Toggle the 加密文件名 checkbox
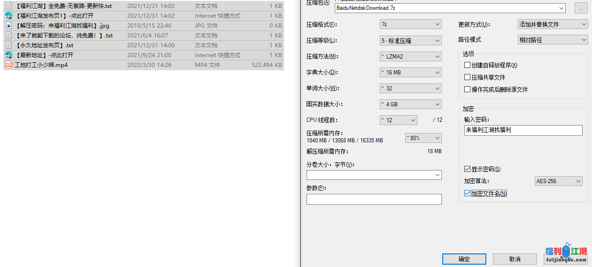 click(x=467, y=193)
